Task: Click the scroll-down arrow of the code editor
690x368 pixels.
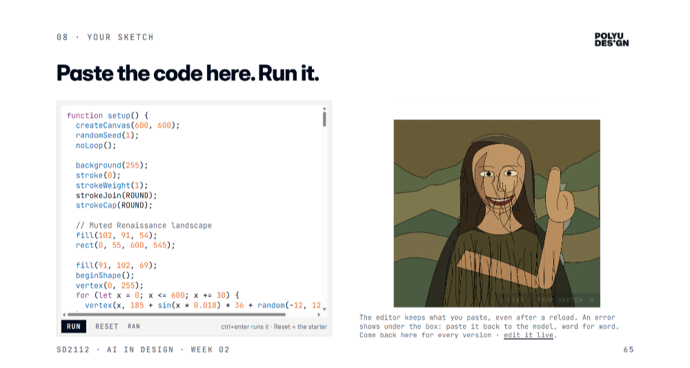Action: pyautogui.click(x=324, y=309)
